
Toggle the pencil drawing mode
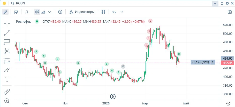(5, 12)
